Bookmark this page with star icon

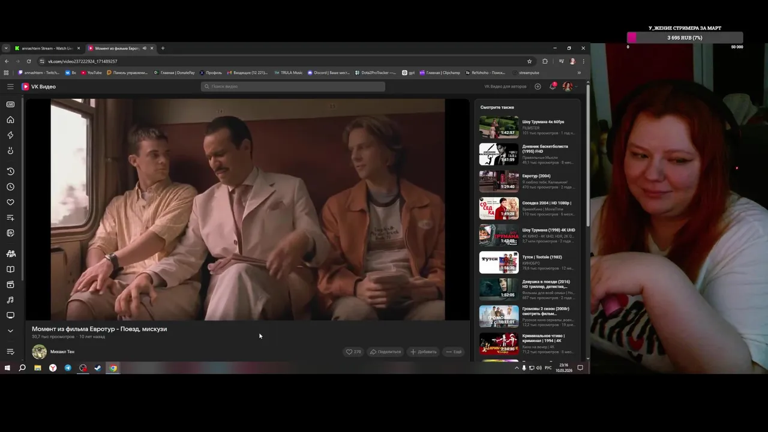pos(529,61)
